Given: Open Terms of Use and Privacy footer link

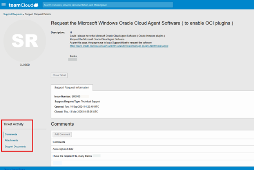Looking at the screenshot, I should [x=15, y=169].
